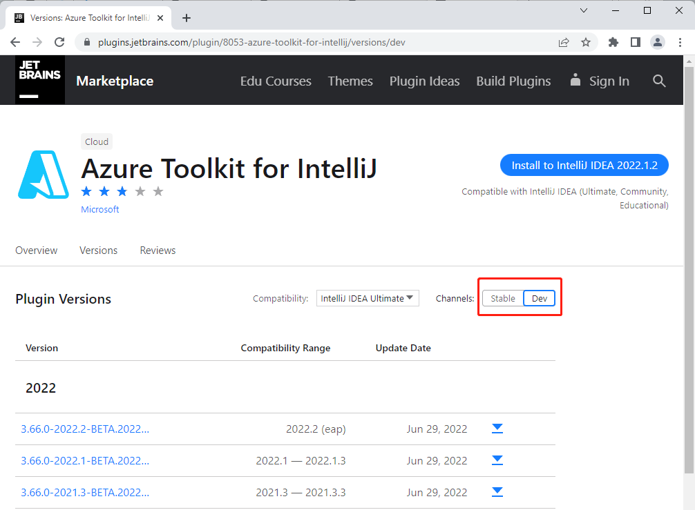Open version link 3.66.0-2021.3-BETA.2022...
695x510 pixels.
pyautogui.click(x=85, y=493)
